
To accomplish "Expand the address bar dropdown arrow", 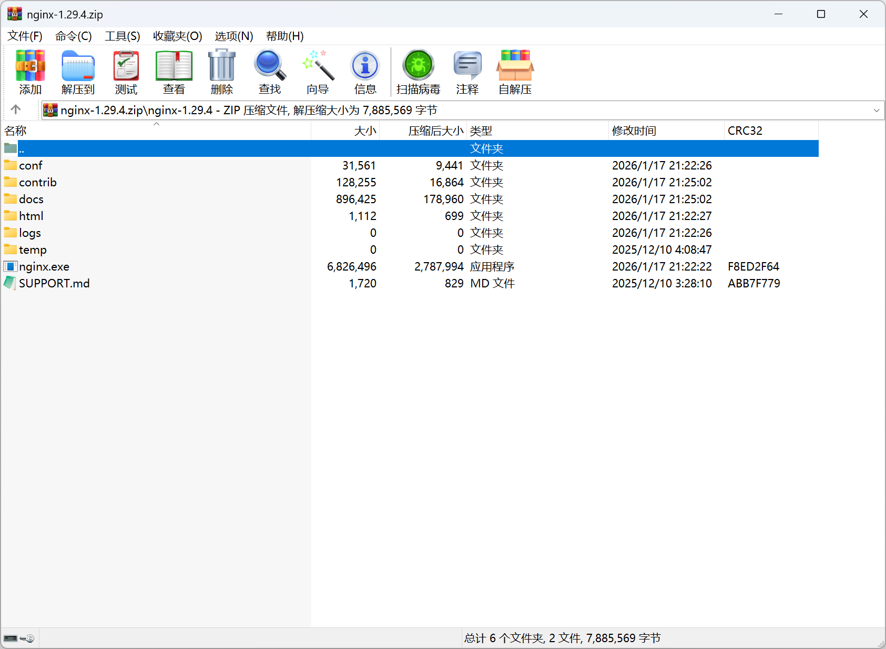I will coord(877,110).
